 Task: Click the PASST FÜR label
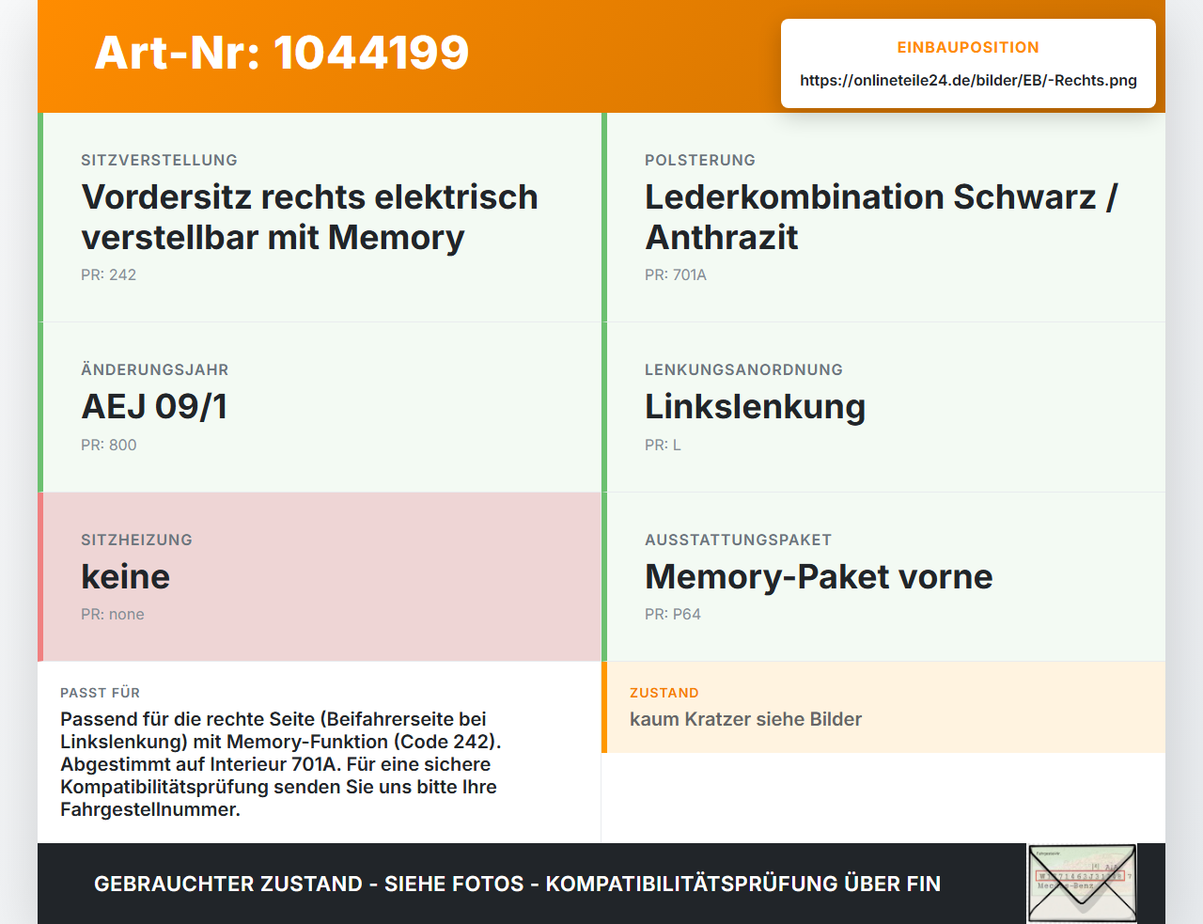coord(100,694)
